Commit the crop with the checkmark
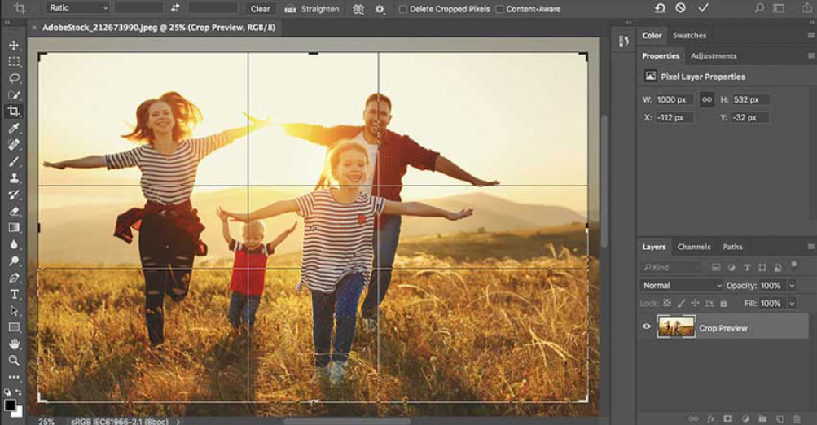 (704, 8)
